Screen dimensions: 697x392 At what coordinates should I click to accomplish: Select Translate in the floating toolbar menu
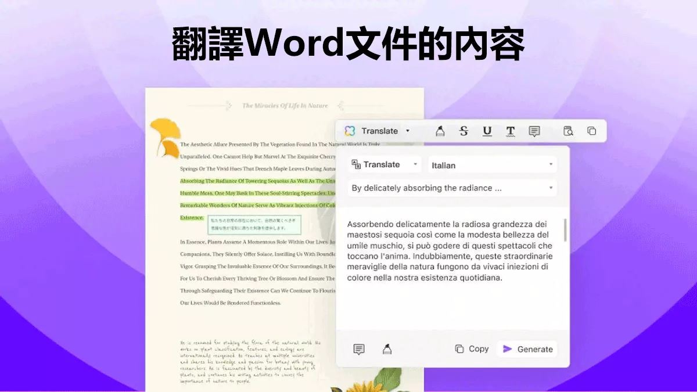380,131
